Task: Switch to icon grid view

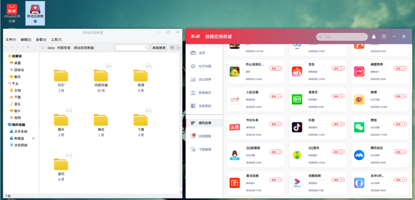Action: (x=172, y=47)
